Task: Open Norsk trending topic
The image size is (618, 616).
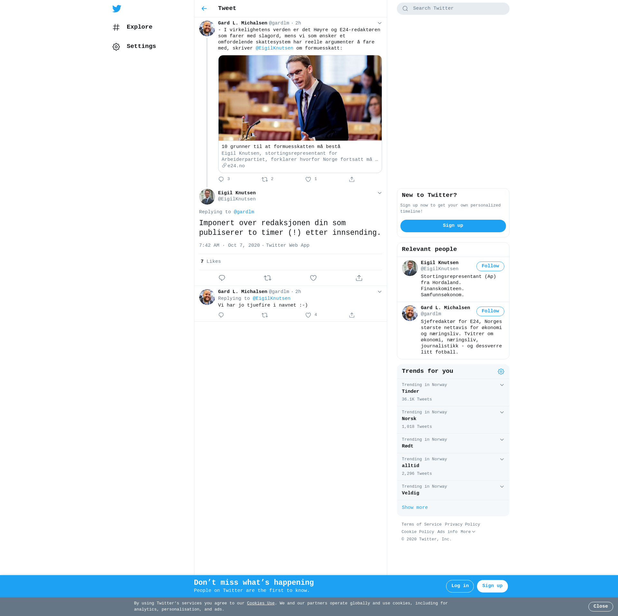Action: (453, 420)
